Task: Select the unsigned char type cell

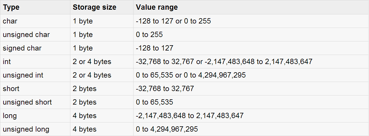Action: pyautogui.click(x=26, y=35)
